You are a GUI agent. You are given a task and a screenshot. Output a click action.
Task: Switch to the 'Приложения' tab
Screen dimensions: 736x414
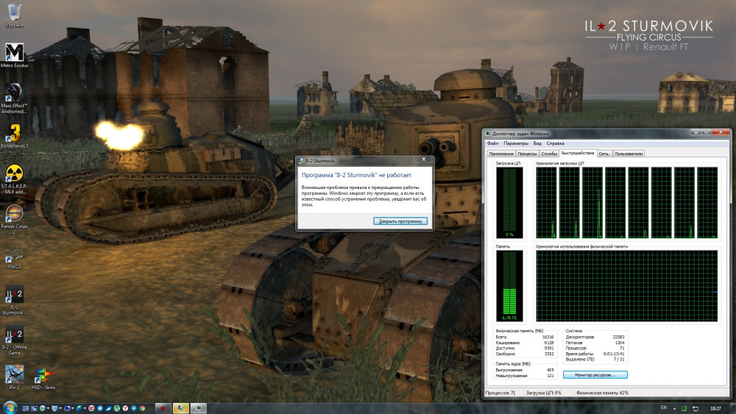[501, 154]
